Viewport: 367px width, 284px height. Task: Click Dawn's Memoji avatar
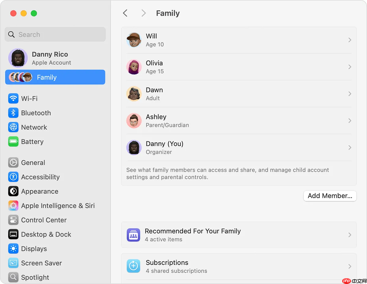[134, 94]
